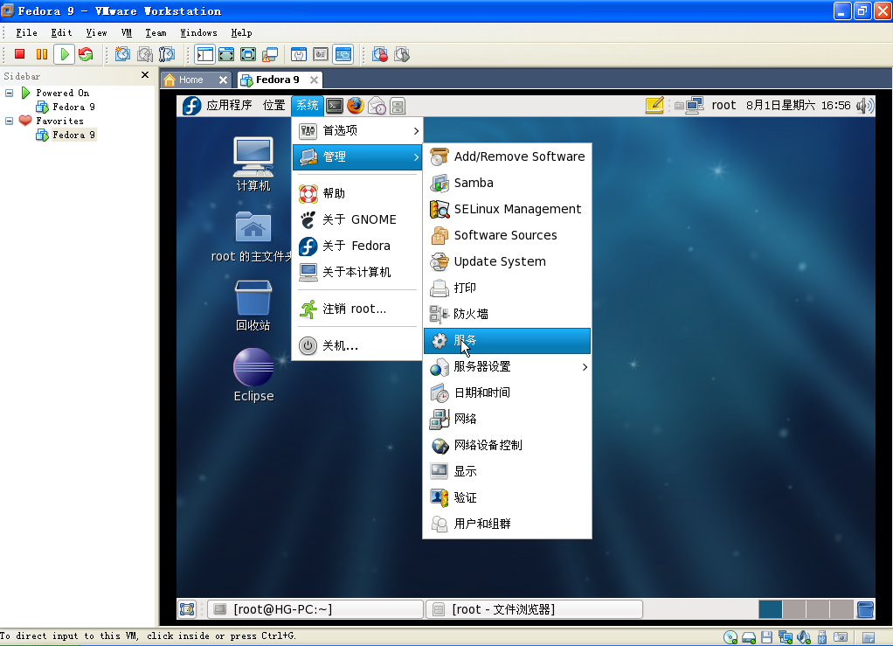The width and height of the screenshot is (893, 646).
Task: Click the date and time clock
Action: point(798,106)
